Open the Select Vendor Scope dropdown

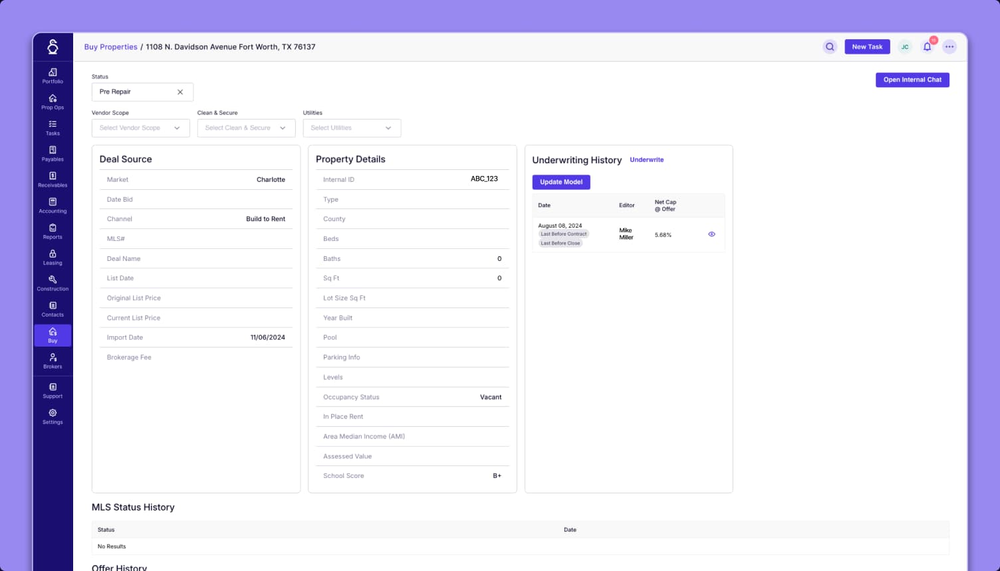pos(140,127)
